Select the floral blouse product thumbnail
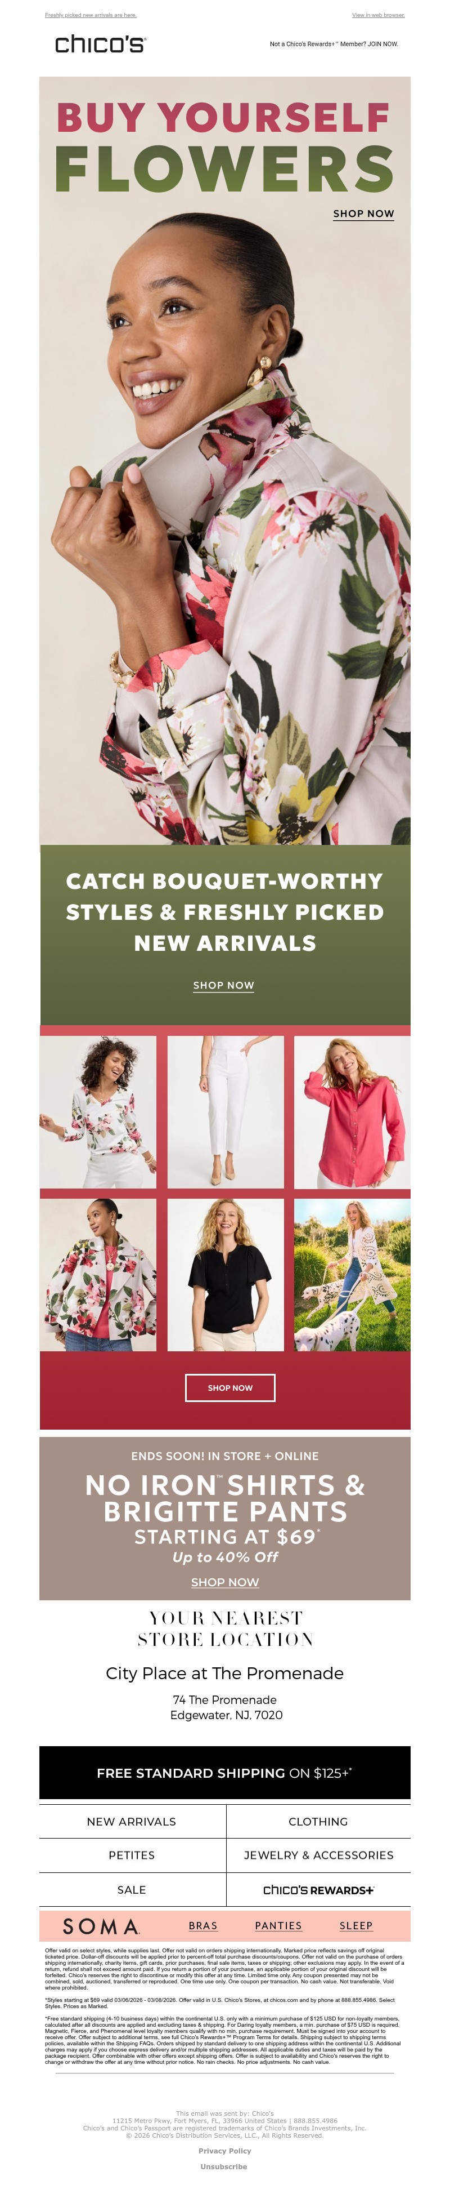The image size is (450, 2185). point(98,1112)
